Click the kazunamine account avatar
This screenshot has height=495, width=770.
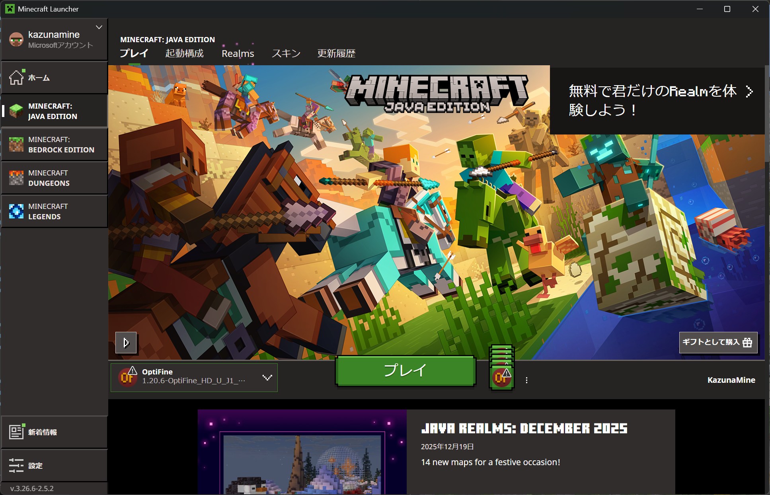16,39
